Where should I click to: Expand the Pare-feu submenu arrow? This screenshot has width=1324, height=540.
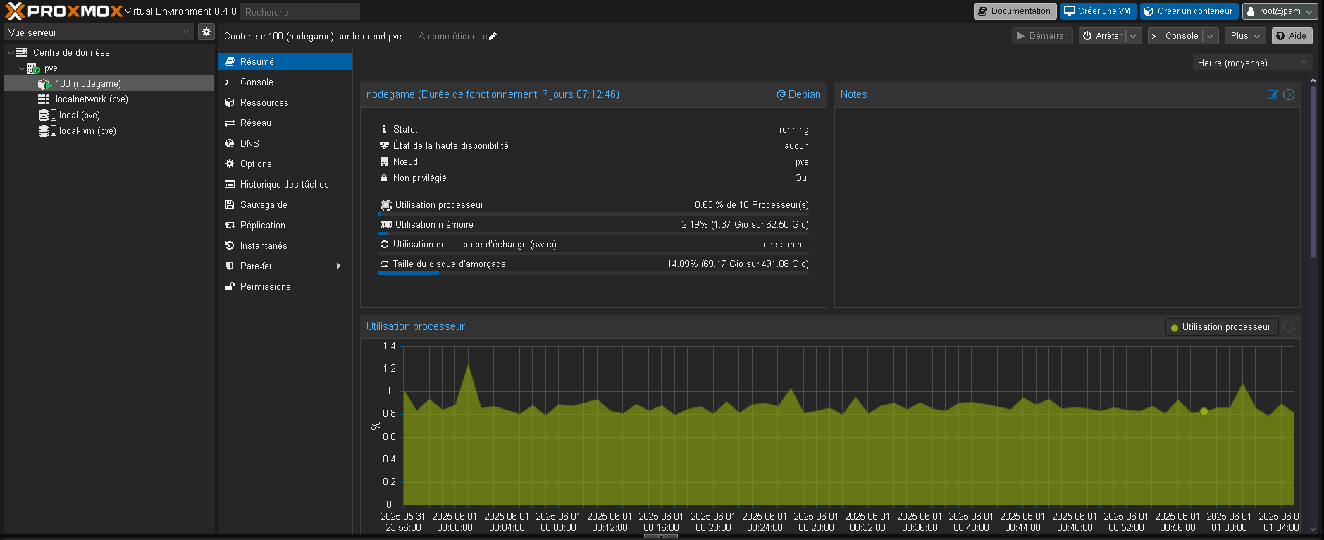(339, 266)
